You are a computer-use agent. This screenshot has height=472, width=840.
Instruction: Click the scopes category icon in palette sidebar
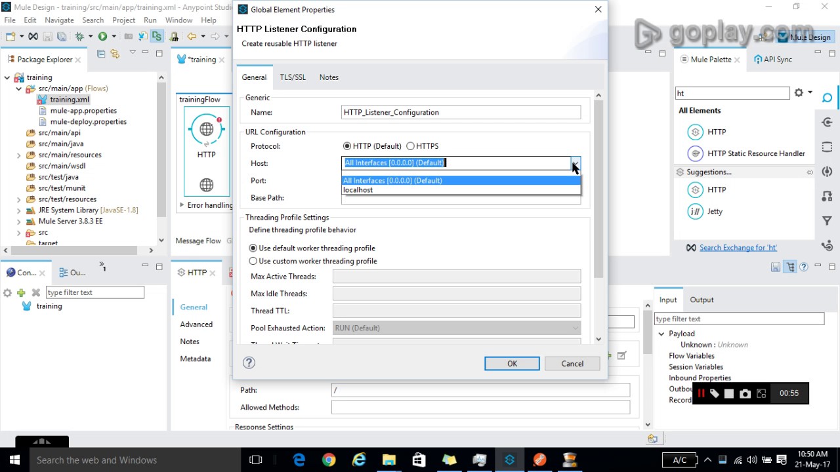[827, 147]
